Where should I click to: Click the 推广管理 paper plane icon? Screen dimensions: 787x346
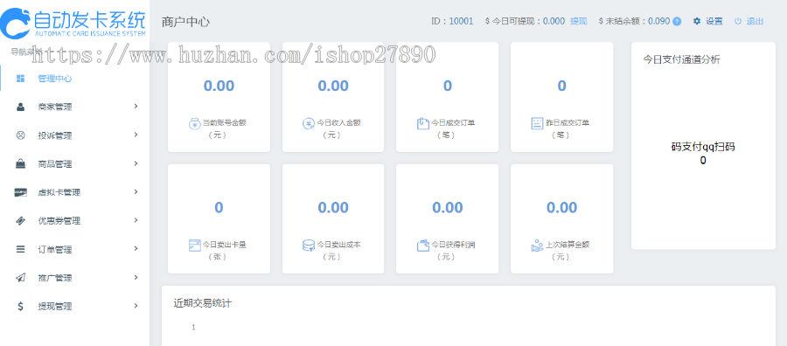[21, 277]
